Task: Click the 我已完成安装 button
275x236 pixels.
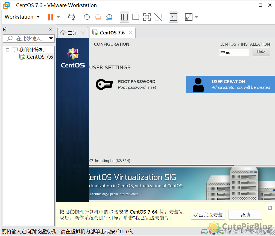Action: point(208,215)
